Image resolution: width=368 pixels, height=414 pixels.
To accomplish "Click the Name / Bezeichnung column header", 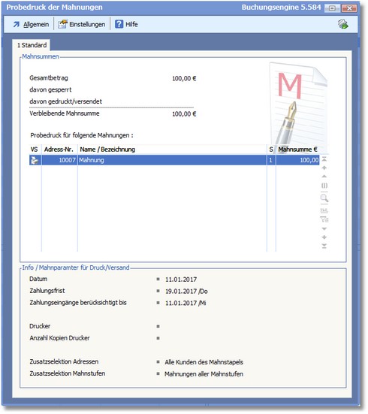I will click(172, 150).
